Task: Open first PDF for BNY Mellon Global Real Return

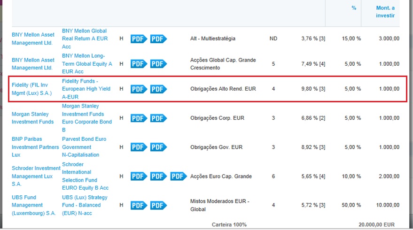Action: click(x=139, y=38)
